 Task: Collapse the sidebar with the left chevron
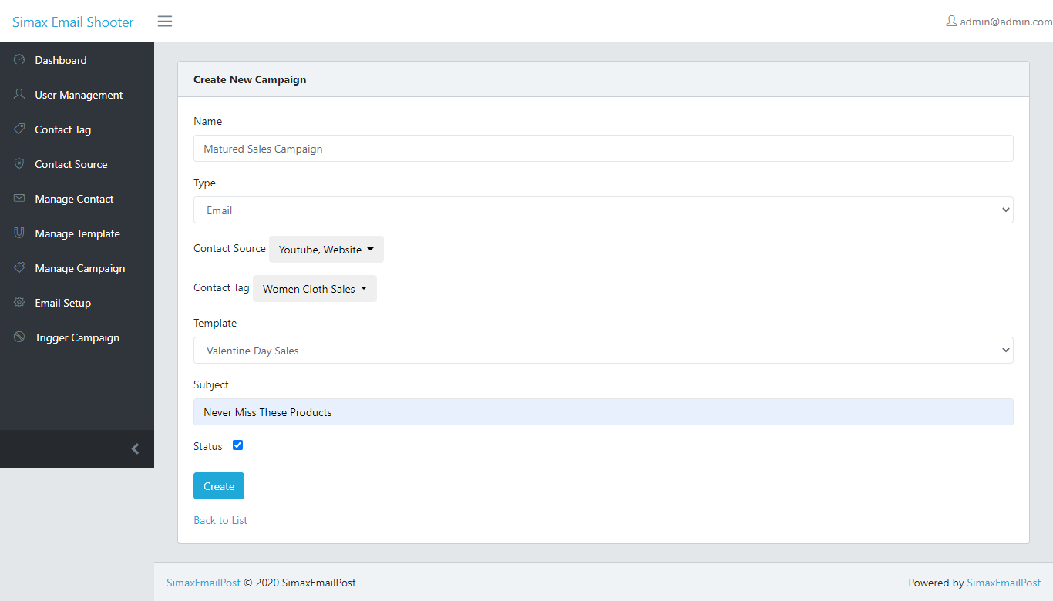(135, 448)
